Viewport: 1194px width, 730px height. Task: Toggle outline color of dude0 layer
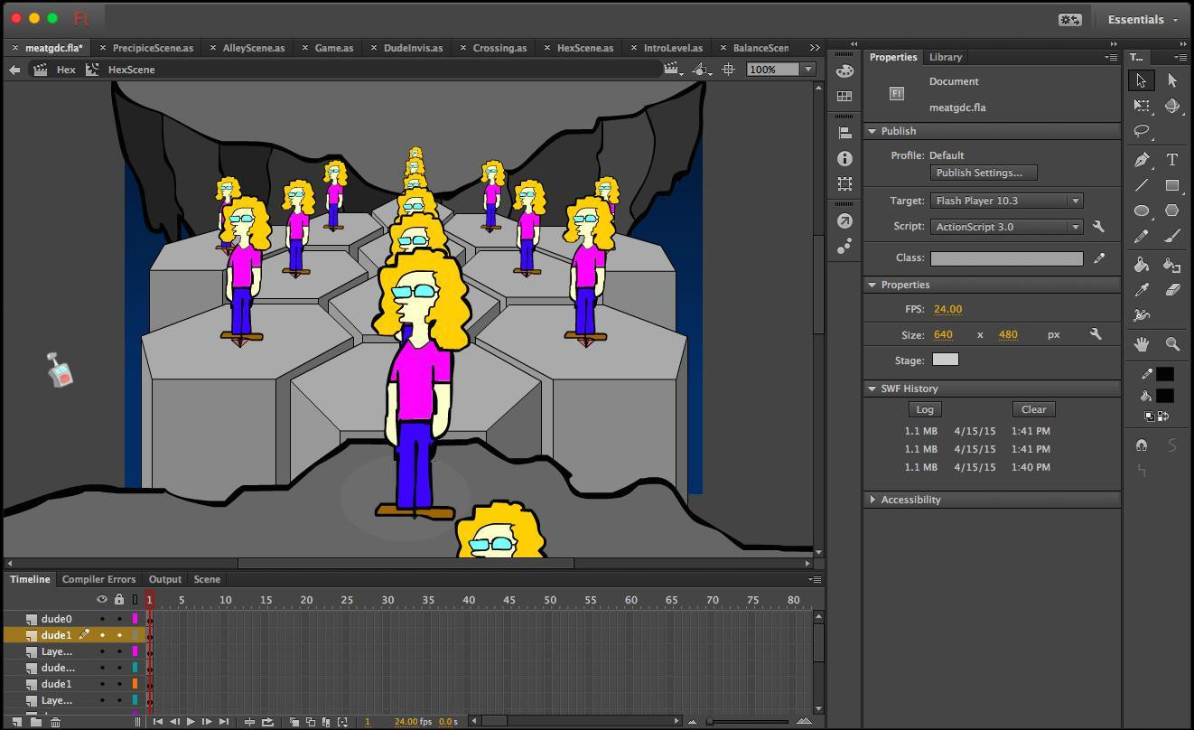[x=135, y=619]
